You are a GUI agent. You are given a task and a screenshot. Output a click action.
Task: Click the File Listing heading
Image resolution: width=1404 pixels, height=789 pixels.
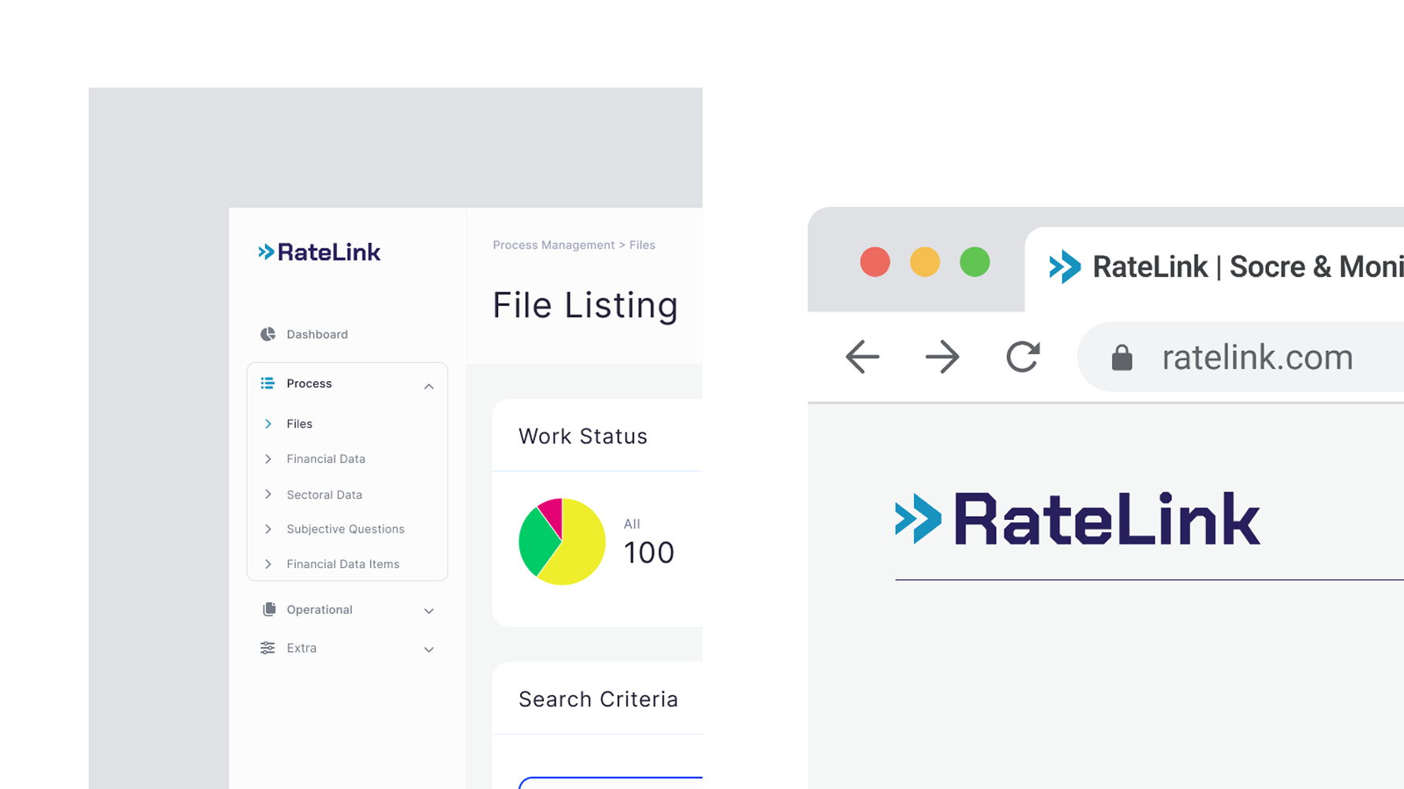(585, 305)
